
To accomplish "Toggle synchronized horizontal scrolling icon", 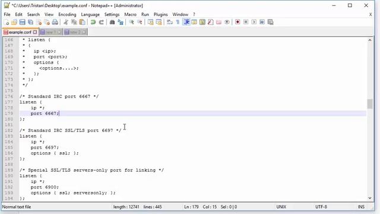I will coord(159,23).
